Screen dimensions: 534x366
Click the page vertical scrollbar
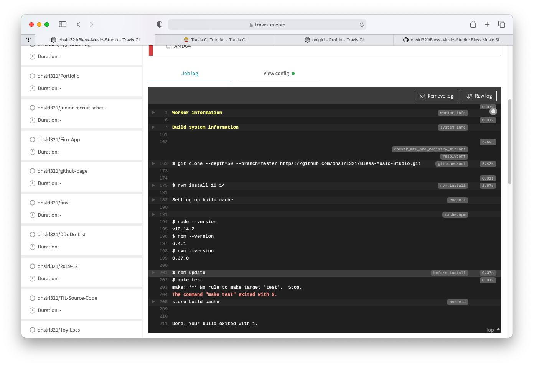[510, 142]
